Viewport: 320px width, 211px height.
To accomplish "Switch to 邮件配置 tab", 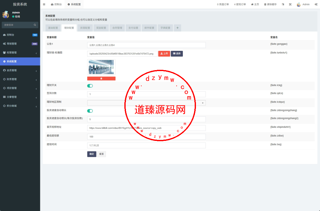I will click(149, 28).
